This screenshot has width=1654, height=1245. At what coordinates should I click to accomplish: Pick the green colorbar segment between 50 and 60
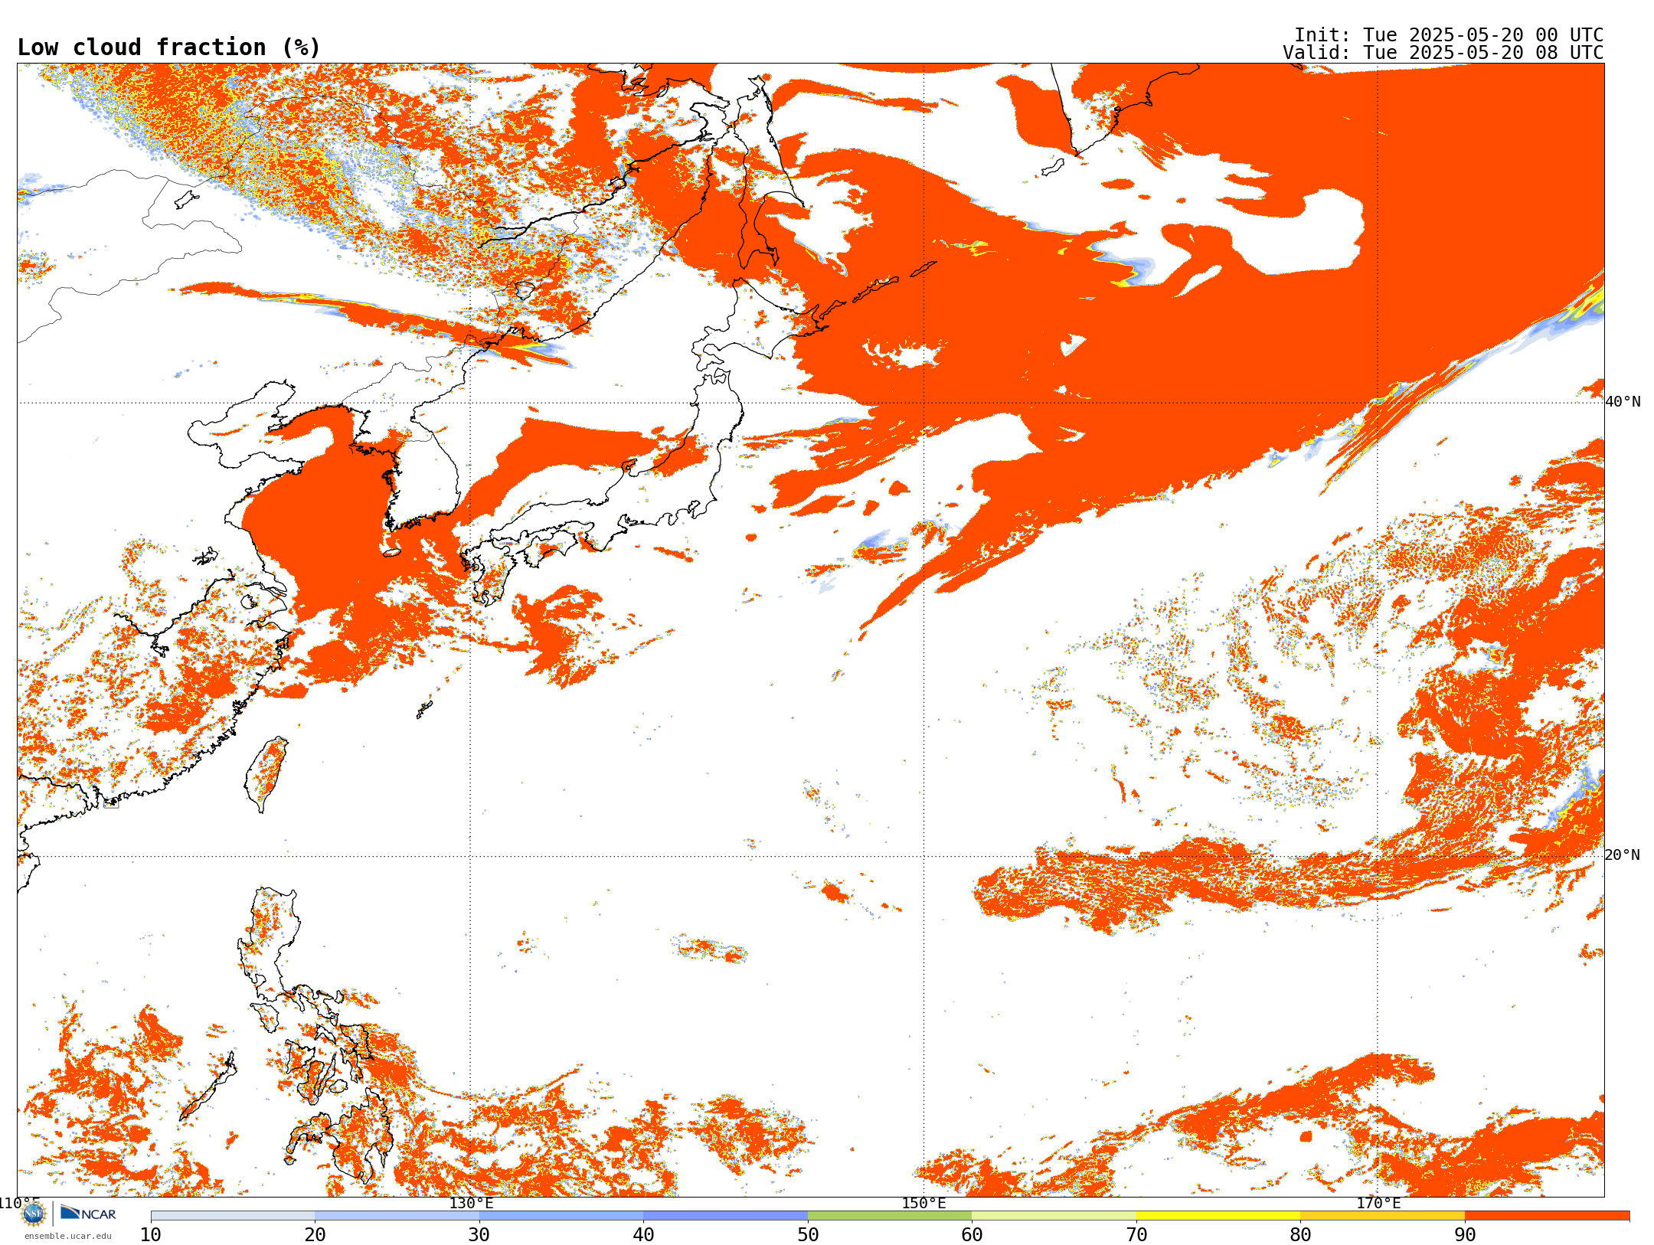click(x=890, y=1216)
